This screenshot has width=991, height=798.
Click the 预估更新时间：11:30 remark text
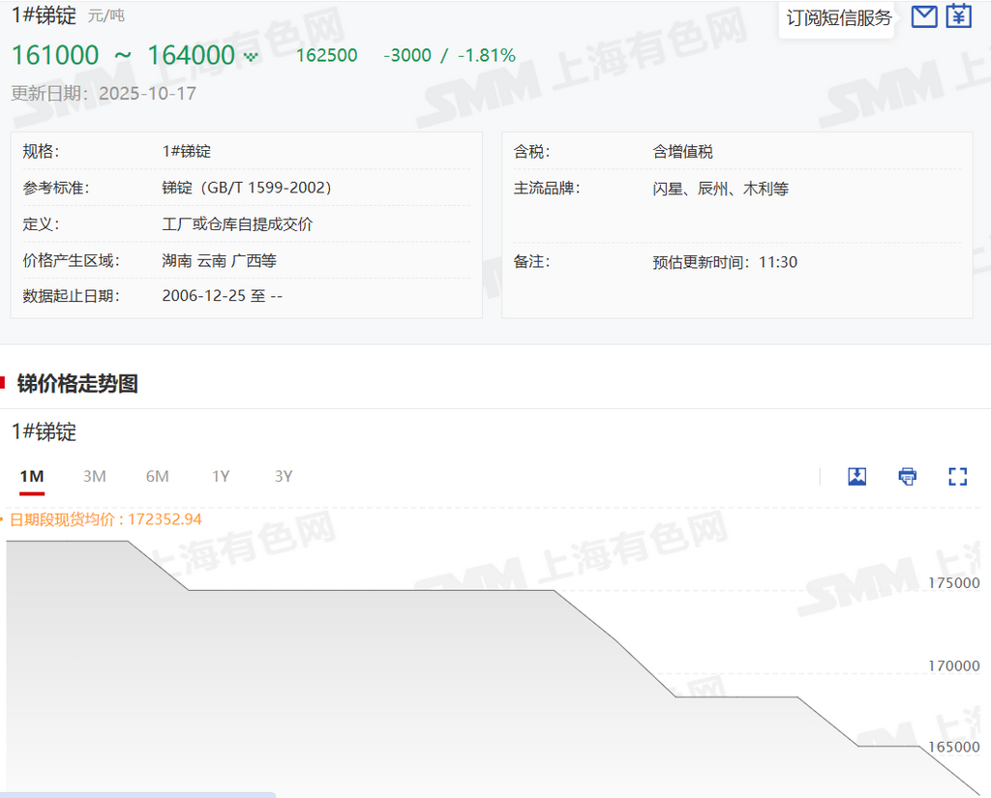point(725,262)
